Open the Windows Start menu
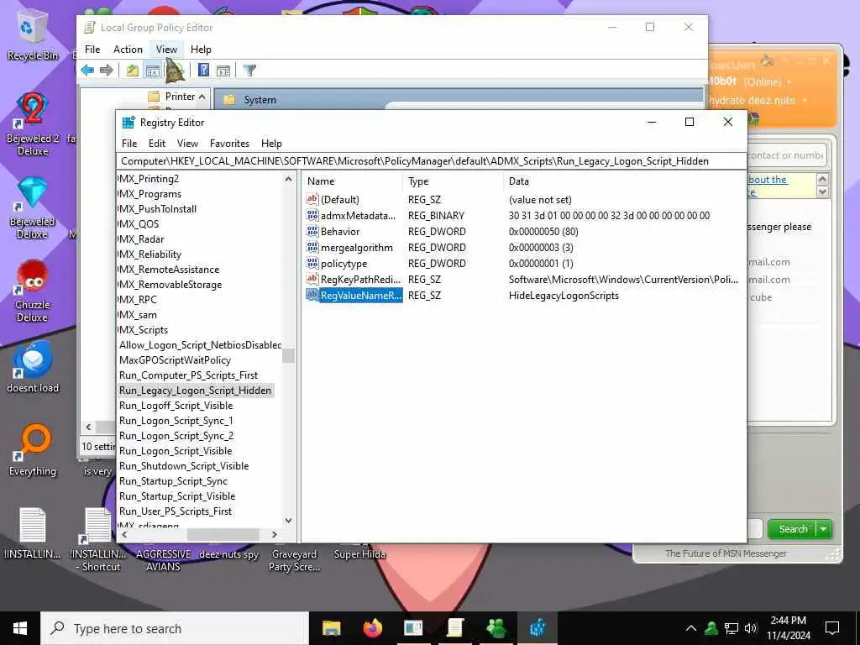Screen dimensions: 860x645 [x=20, y=628]
